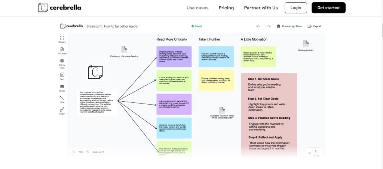Select the Screen tool in the sidebar
The width and height of the screenshot is (383, 169).
(62, 39)
